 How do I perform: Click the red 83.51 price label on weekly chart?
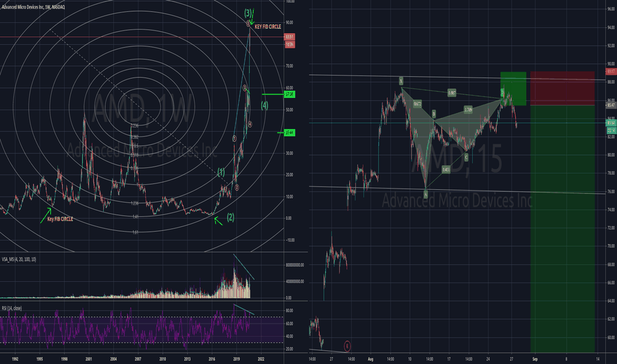point(289,37)
